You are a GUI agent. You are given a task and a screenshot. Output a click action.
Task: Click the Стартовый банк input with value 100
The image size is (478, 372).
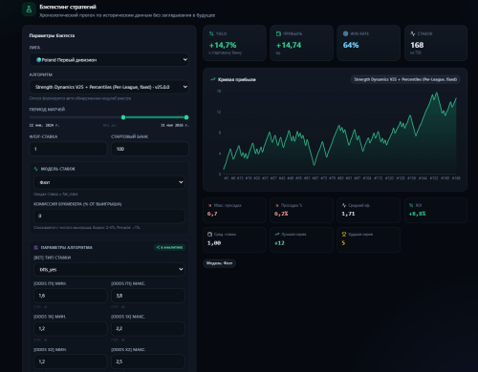[x=150, y=149]
